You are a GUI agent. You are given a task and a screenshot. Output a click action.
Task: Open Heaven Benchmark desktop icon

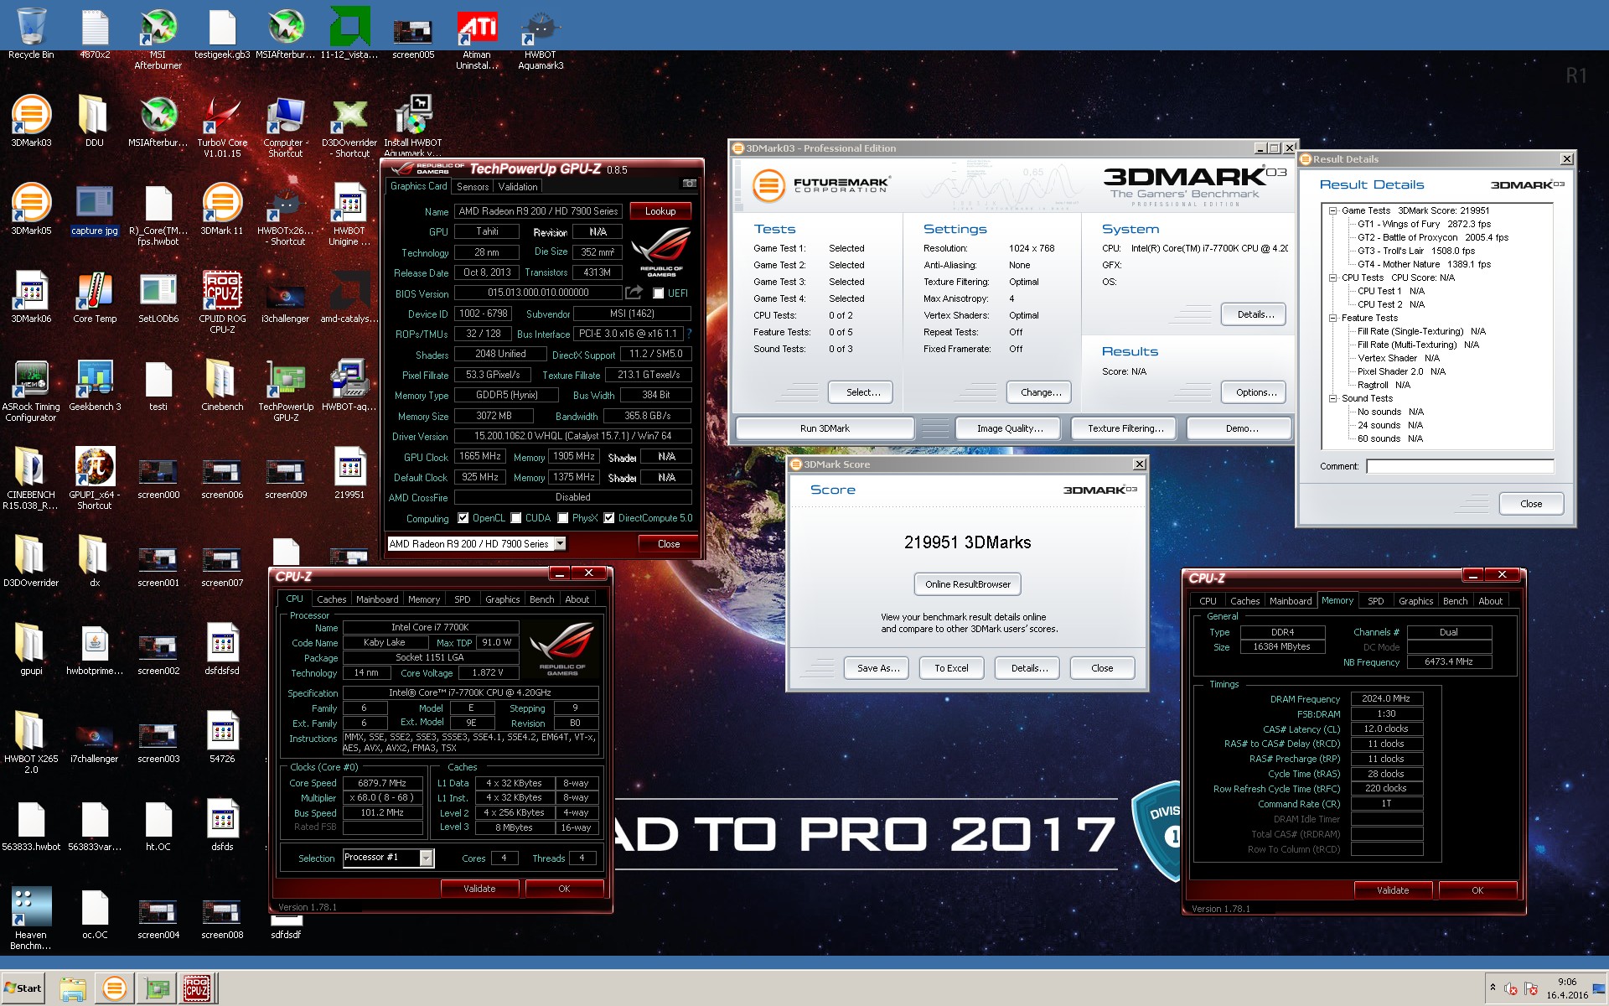click(31, 918)
